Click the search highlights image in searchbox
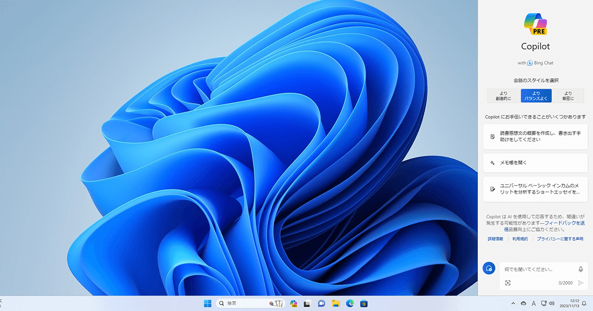Screen dimensions: 593x311 276,303
